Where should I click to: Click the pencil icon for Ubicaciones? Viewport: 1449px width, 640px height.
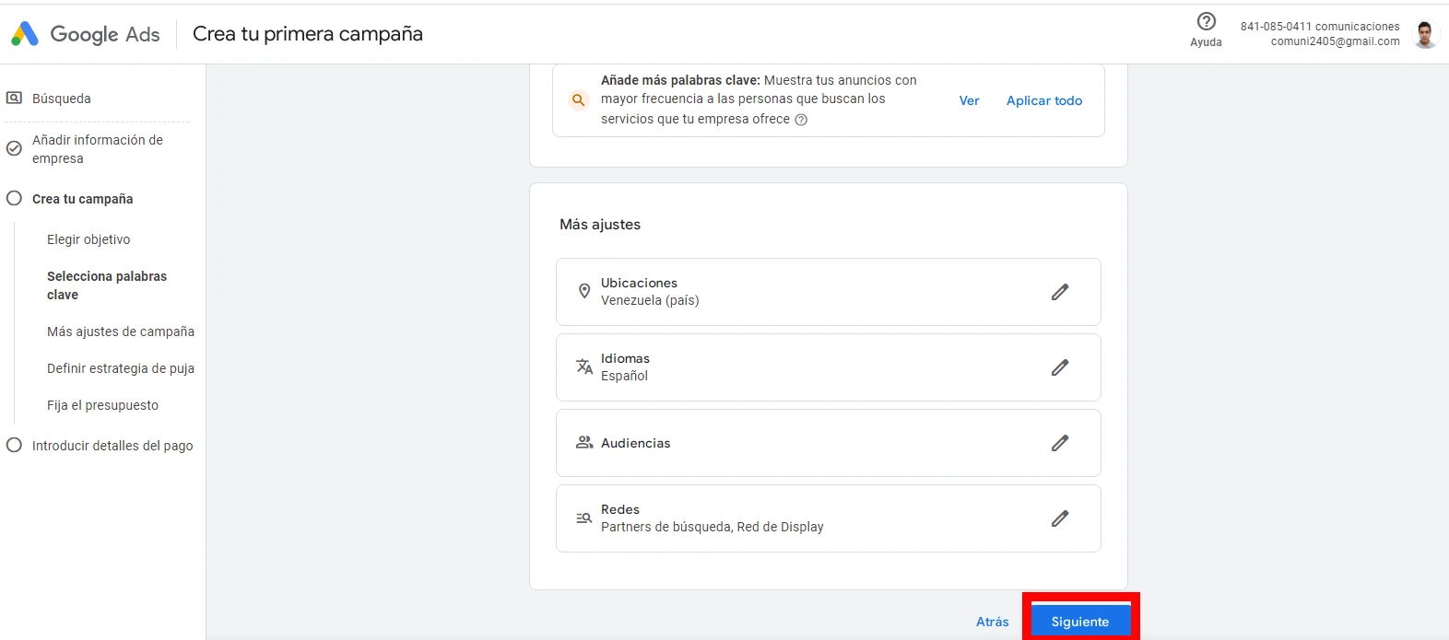tap(1060, 292)
